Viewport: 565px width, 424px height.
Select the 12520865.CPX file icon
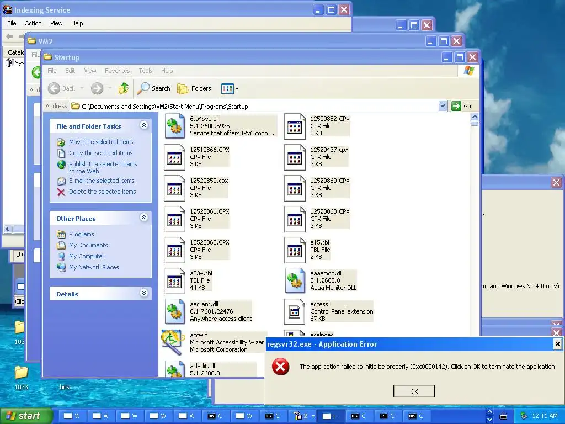(174, 250)
